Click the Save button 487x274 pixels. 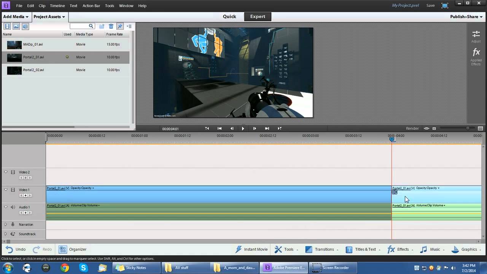click(x=431, y=6)
